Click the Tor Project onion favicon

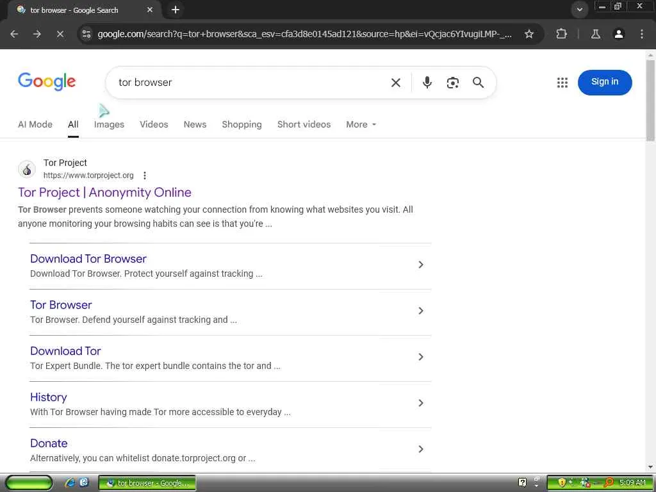click(x=27, y=169)
